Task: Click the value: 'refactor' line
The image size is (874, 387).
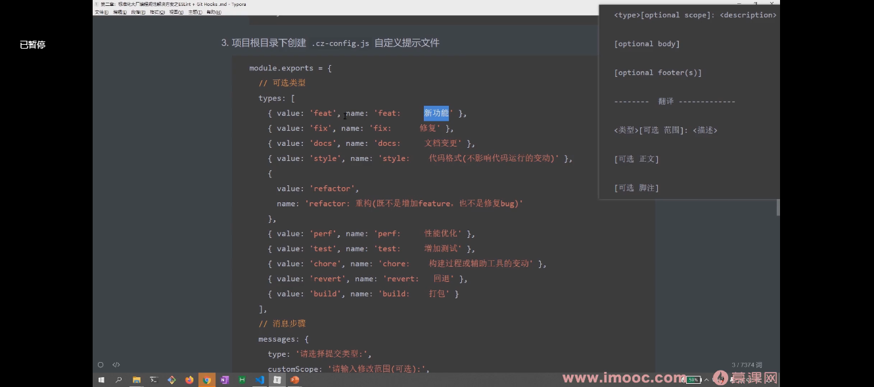Action: pos(317,189)
